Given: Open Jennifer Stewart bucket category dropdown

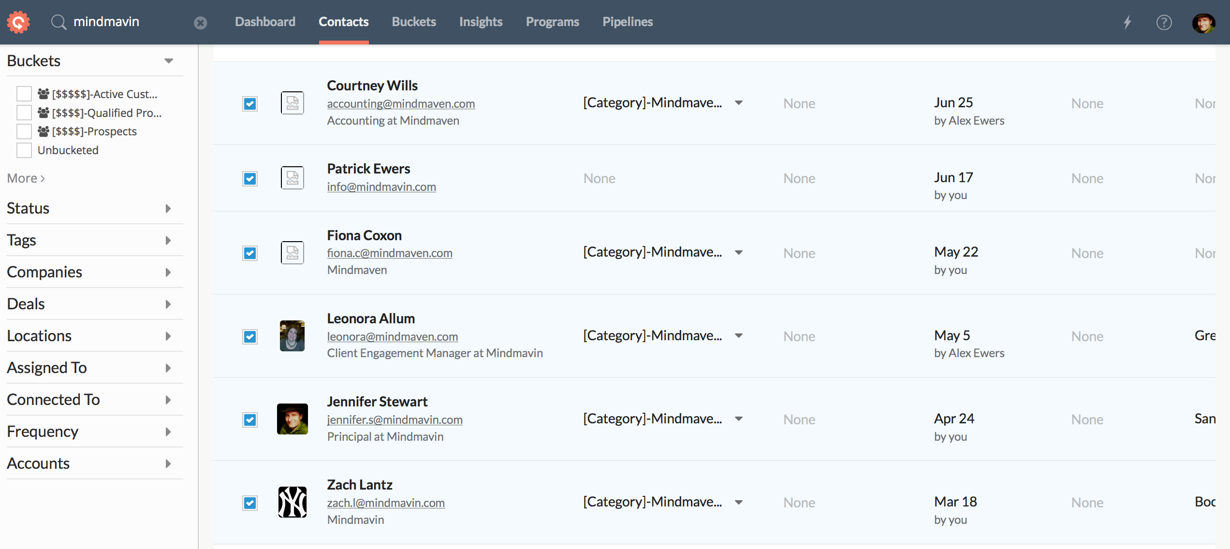Looking at the screenshot, I should click(x=738, y=419).
